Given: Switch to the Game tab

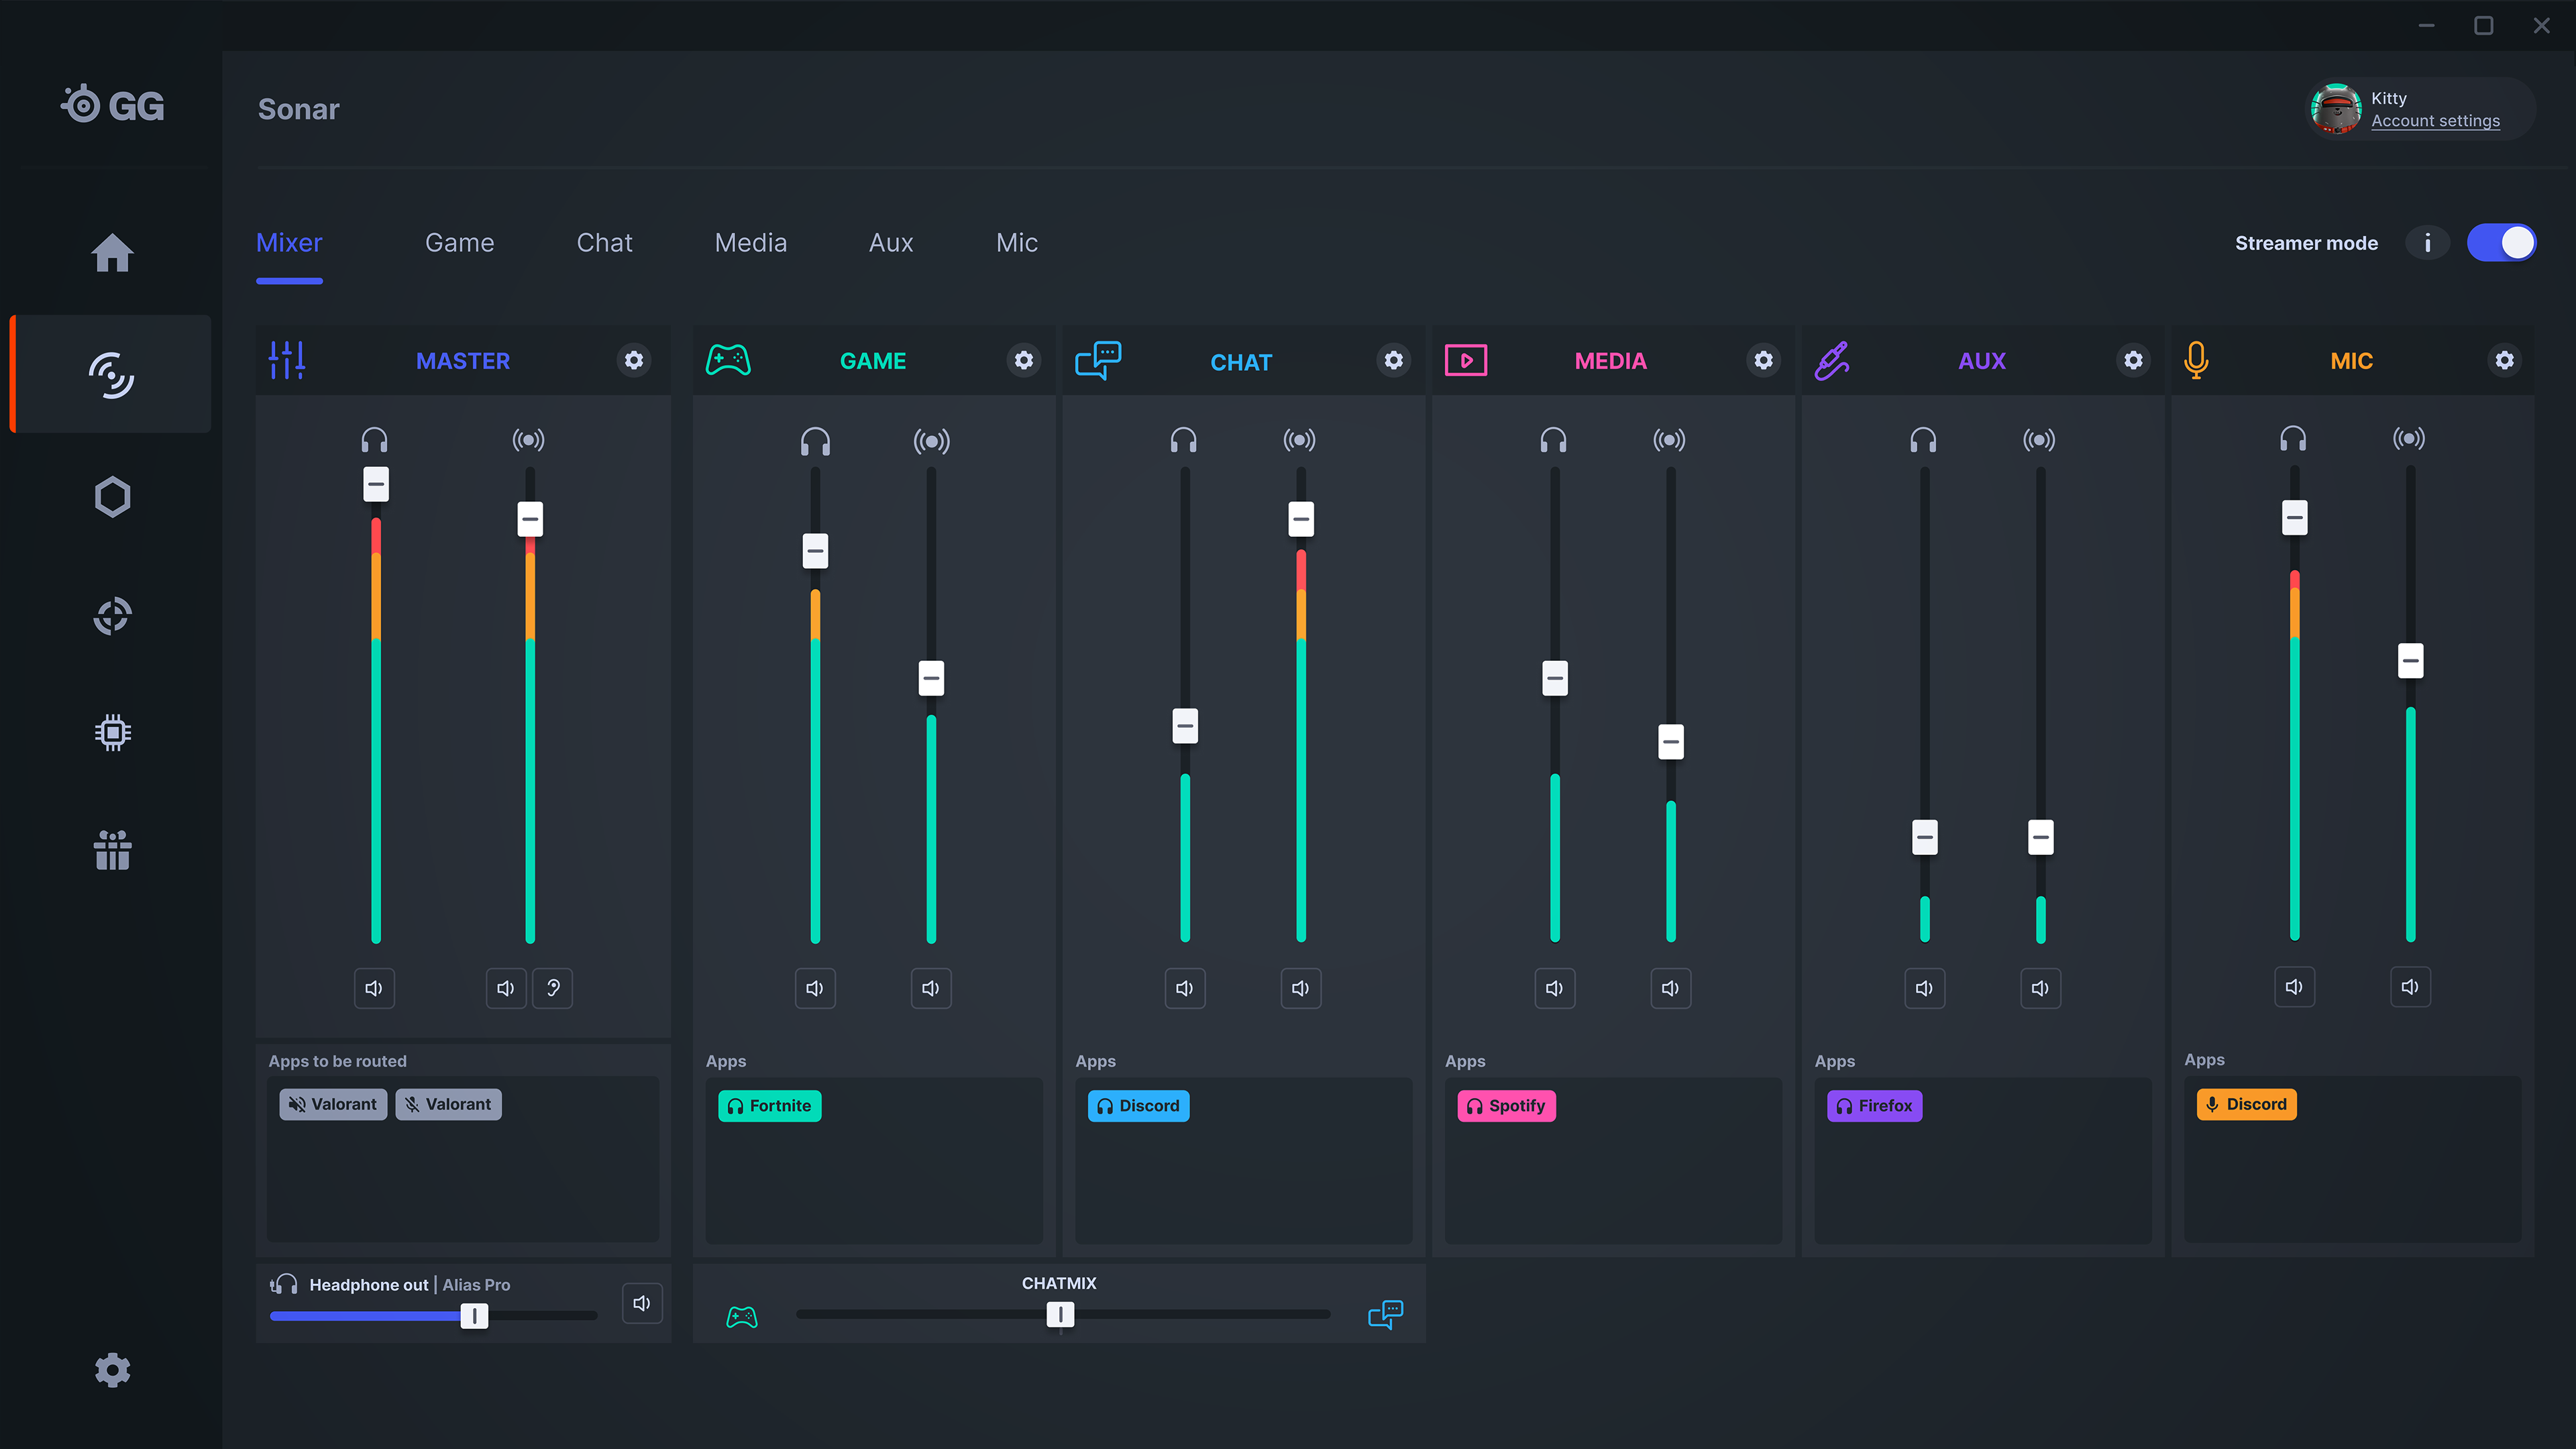Looking at the screenshot, I should coord(459,243).
